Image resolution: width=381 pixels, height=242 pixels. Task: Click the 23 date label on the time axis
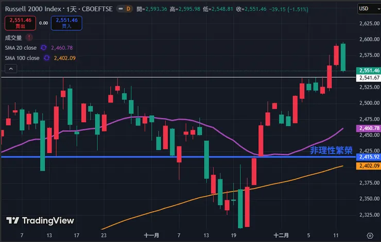tap(104, 235)
